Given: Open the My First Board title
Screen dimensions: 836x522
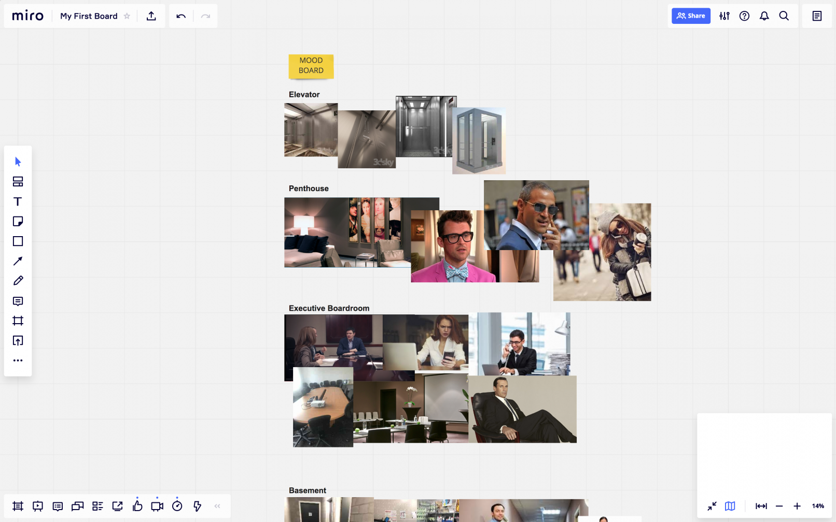Looking at the screenshot, I should click(89, 16).
